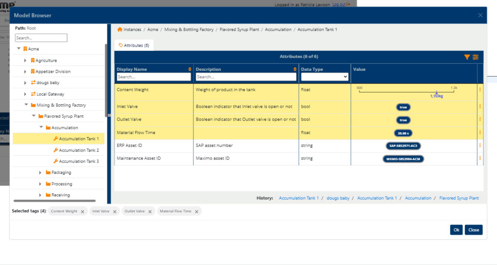
Task: Expand the Processing tree node
Action: [x=40, y=183]
